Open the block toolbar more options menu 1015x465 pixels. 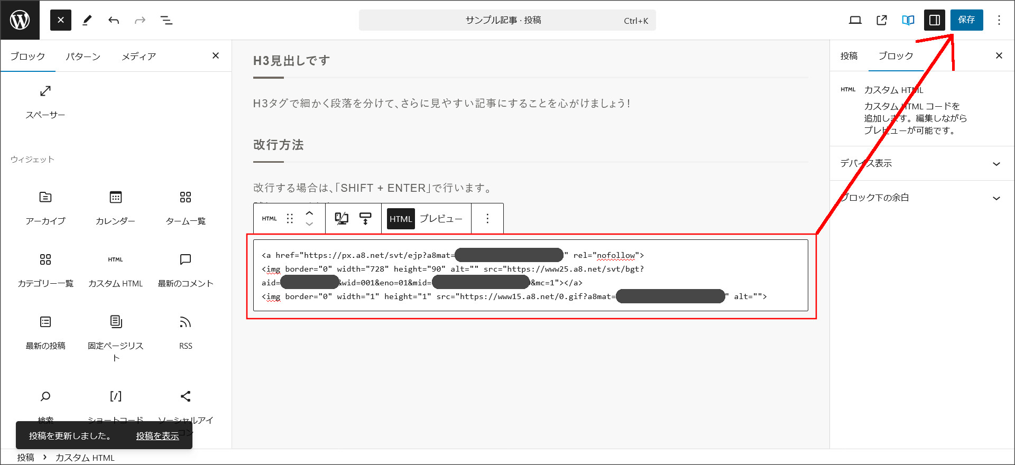tap(487, 218)
